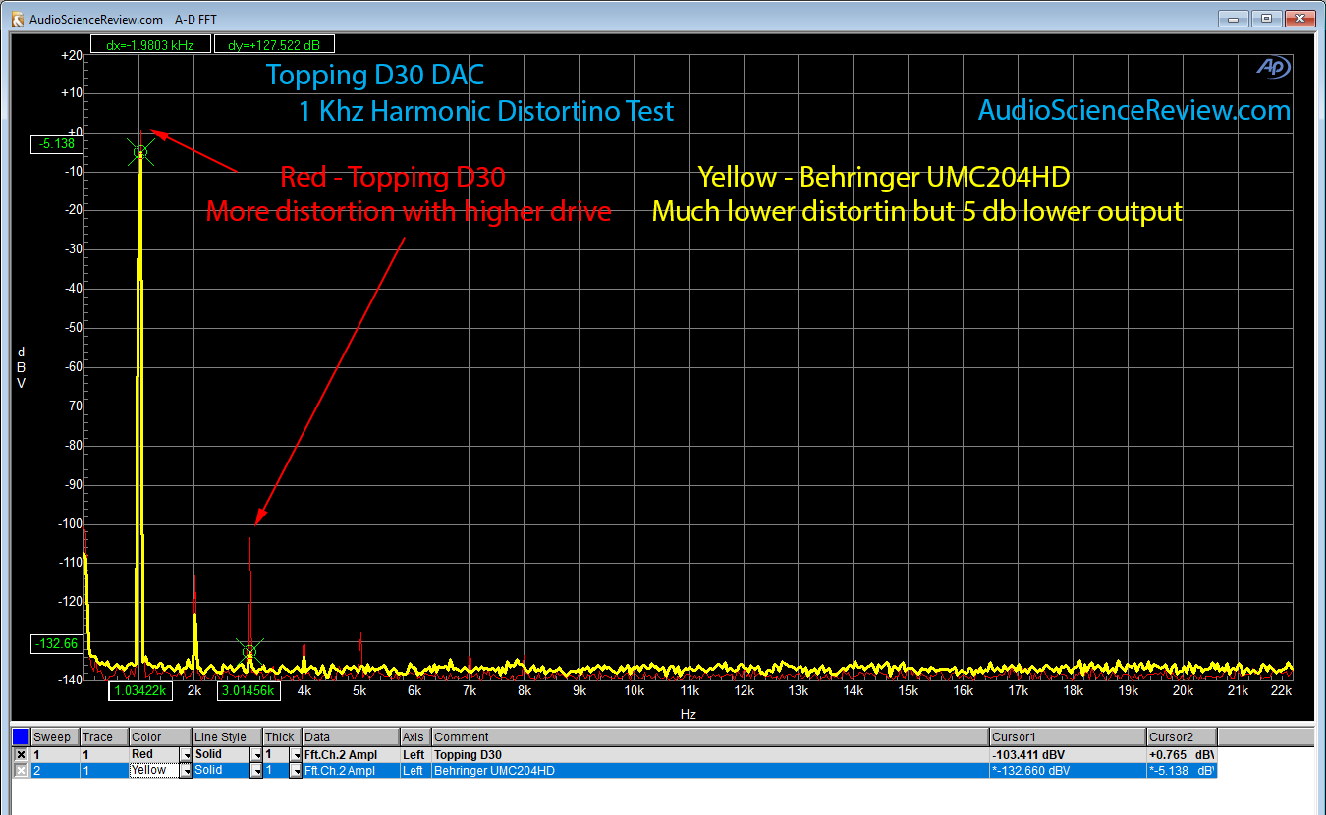Screen dimensions: 1326x815
Task: Click the AP logo in the graph corner
Action: 1273,67
